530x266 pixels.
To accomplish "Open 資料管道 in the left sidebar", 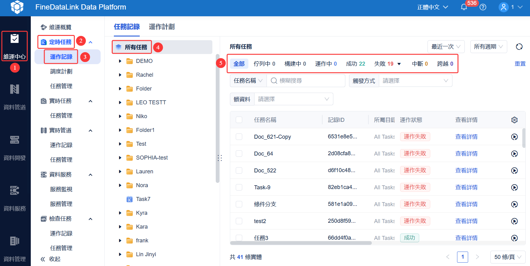I will tap(14, 97).
